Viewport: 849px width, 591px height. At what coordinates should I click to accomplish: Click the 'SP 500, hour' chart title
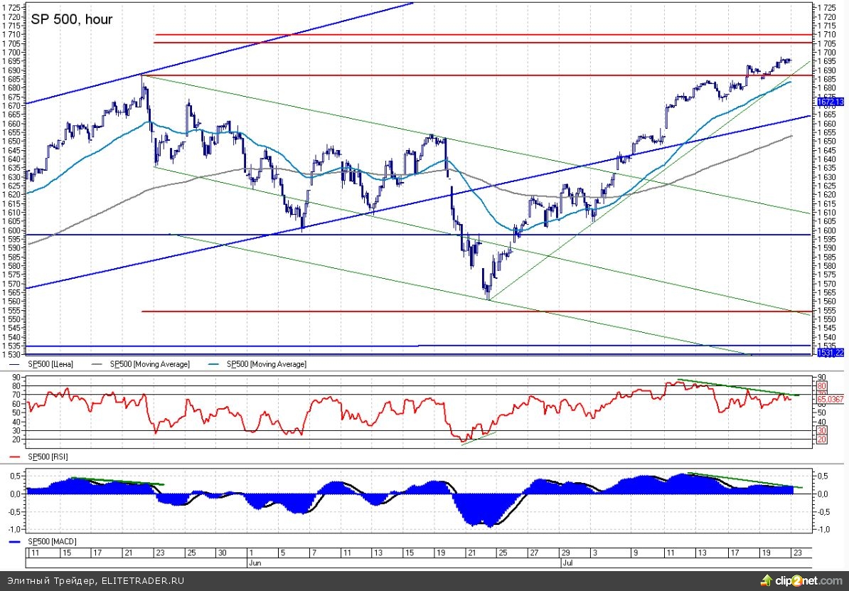tap(71, 19)
